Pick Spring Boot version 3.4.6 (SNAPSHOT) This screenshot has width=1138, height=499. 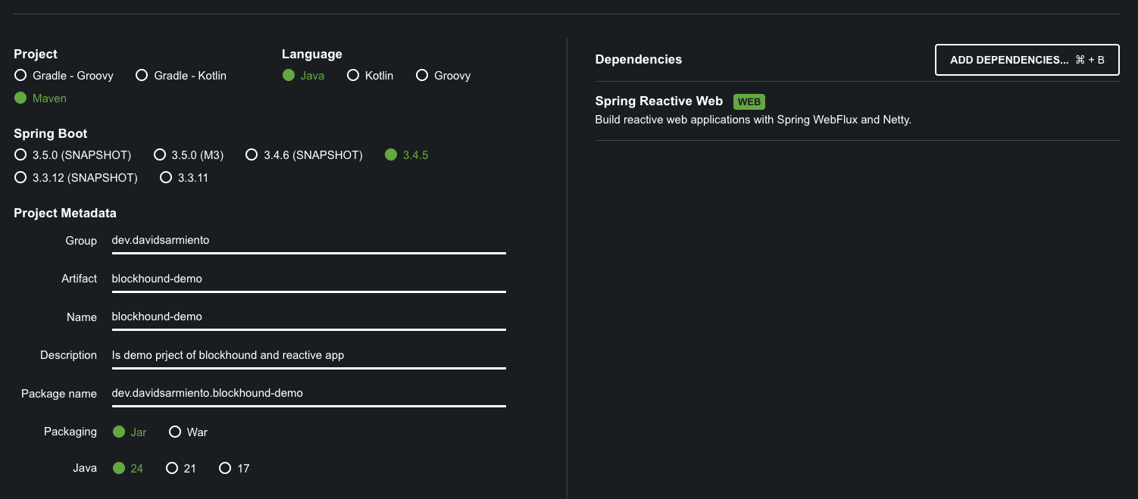(304, 155)
